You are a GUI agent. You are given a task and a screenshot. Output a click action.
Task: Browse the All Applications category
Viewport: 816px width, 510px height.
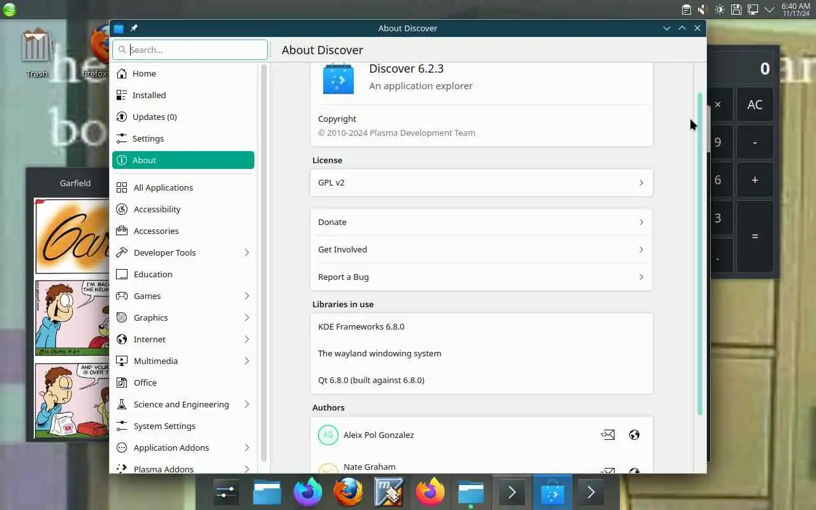pos(183,187)
